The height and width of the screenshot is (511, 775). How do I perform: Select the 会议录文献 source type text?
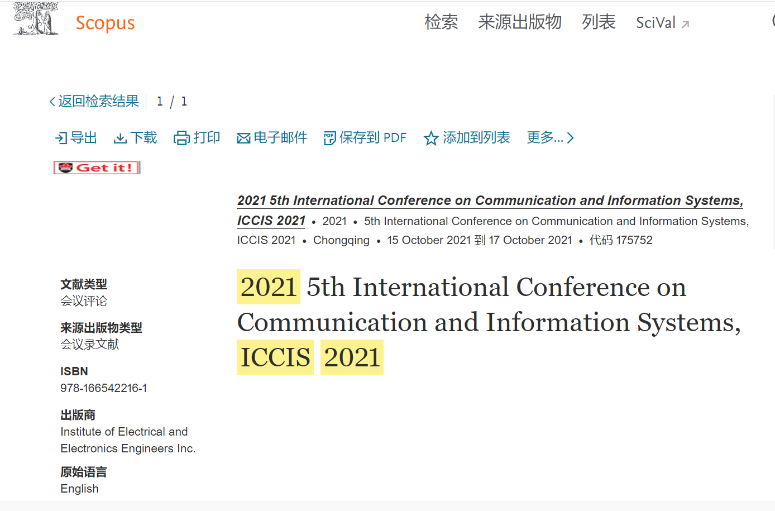90,345
